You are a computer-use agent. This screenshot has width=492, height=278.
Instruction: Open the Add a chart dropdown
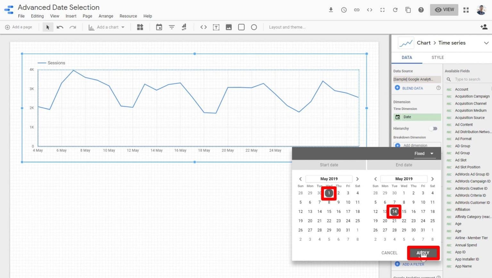106,27
